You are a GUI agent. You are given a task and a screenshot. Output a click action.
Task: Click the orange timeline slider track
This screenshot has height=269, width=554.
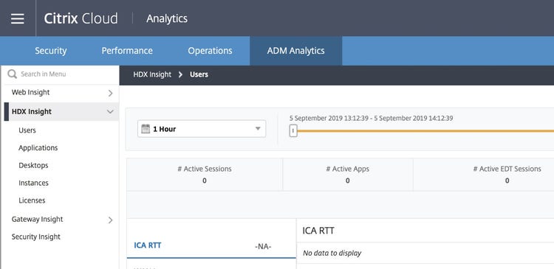click(x=425, y=130)
